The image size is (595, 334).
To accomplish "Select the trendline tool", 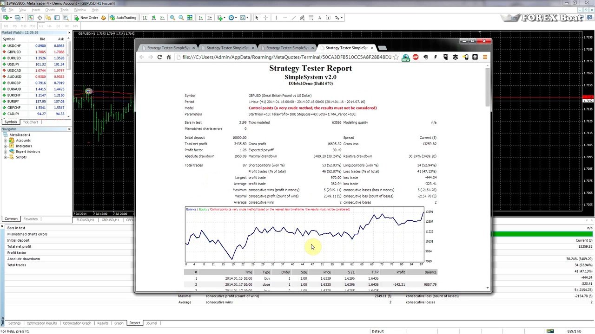I will [x=293, y=18].
